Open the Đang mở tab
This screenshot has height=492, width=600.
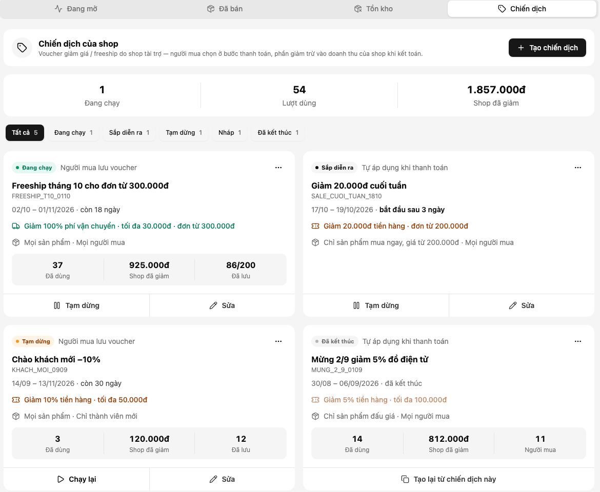pyautogui.click(x=76, y=9)
